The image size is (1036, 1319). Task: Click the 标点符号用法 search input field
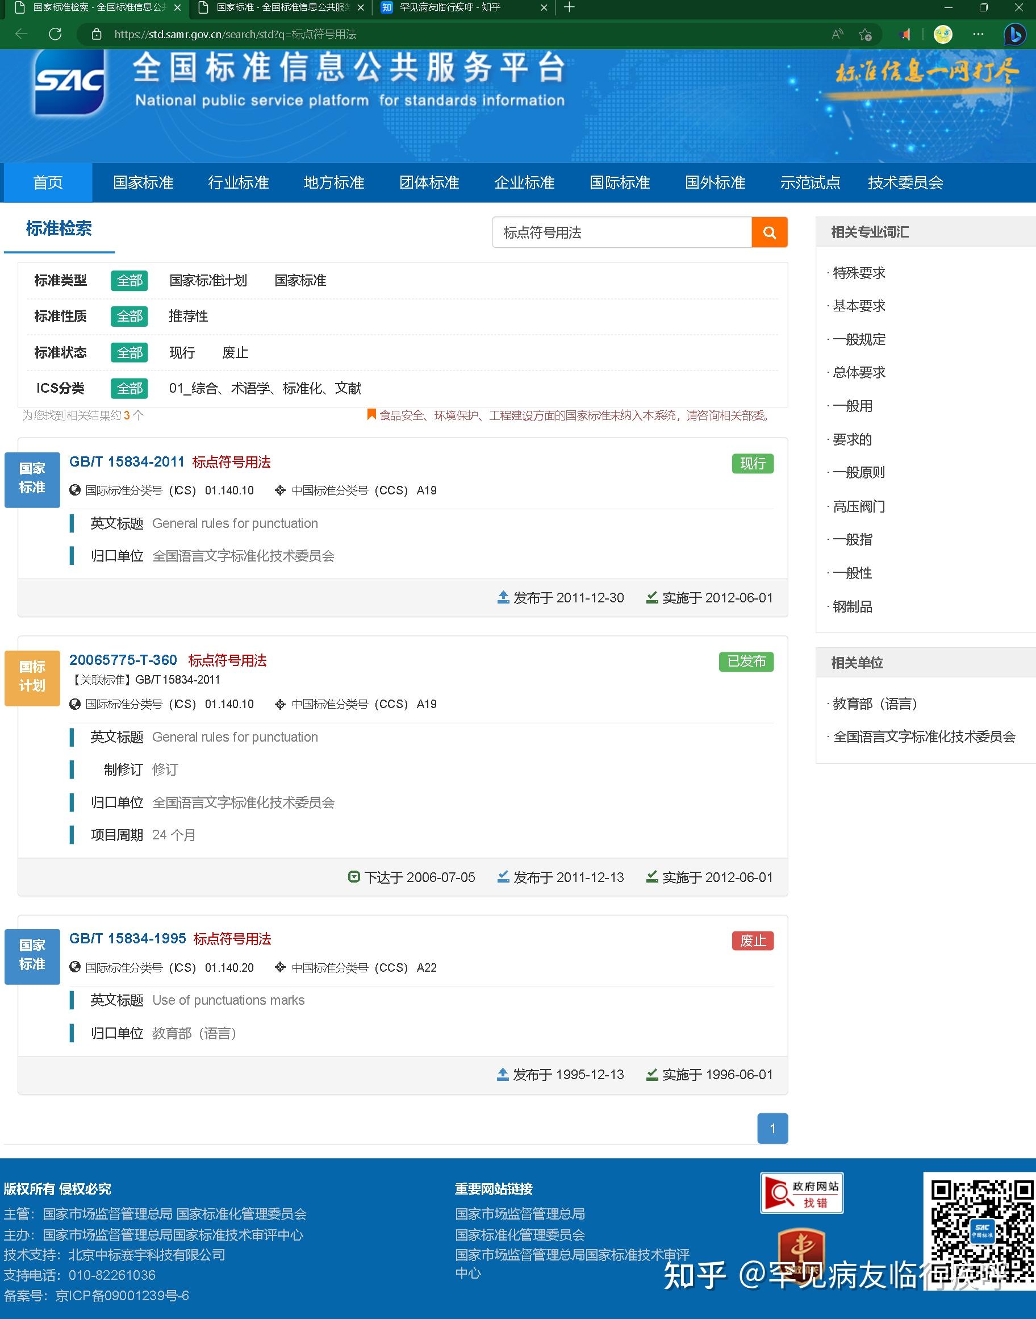[x=622, y=232]
